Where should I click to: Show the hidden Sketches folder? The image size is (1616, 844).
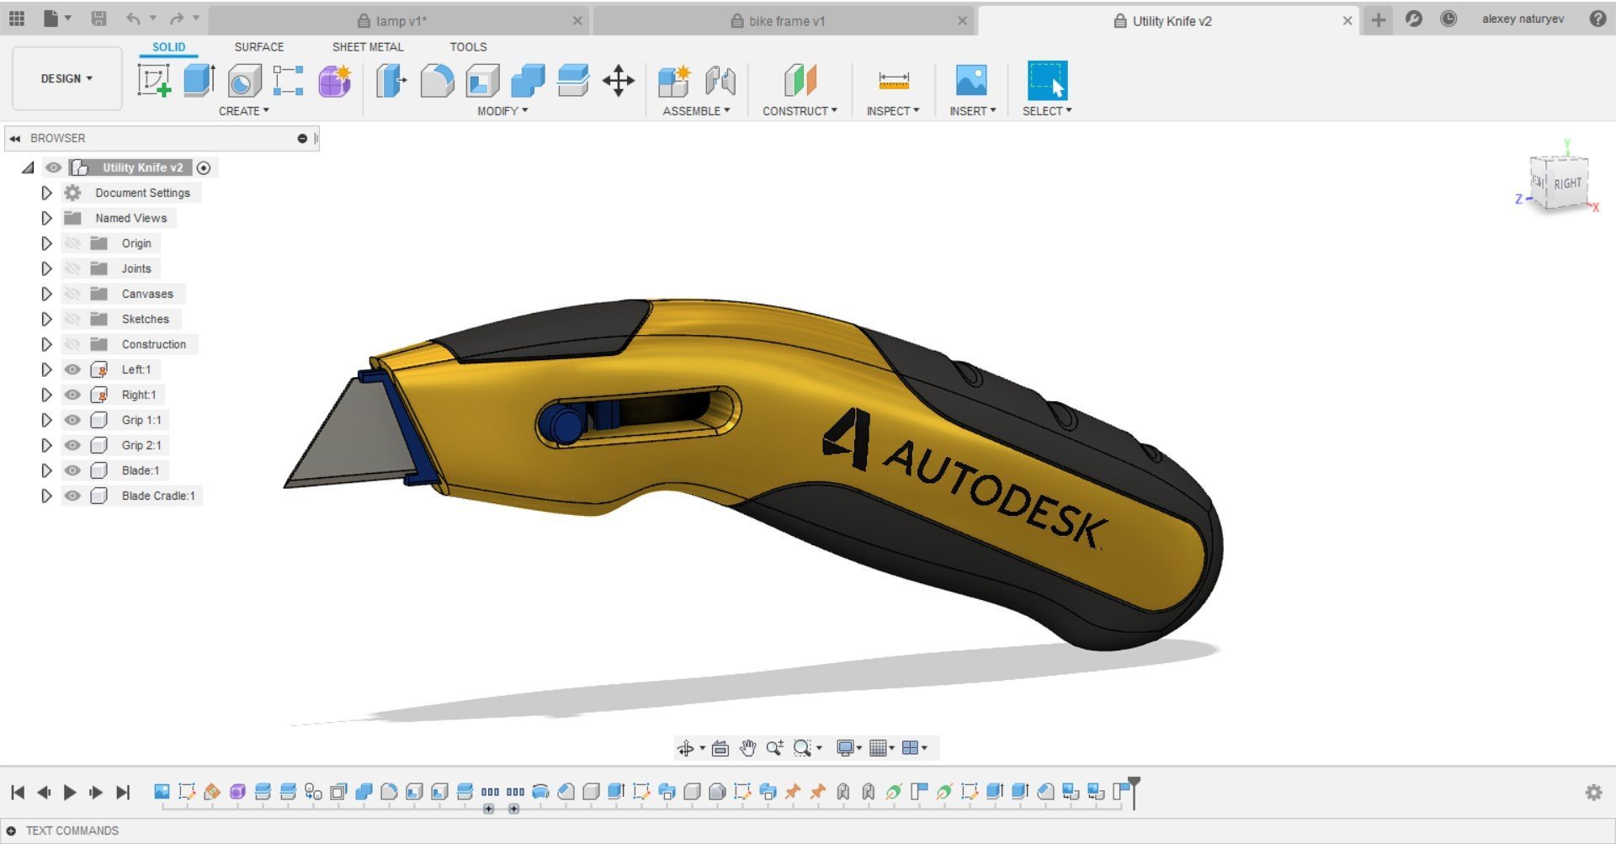(x=73, y=319)
